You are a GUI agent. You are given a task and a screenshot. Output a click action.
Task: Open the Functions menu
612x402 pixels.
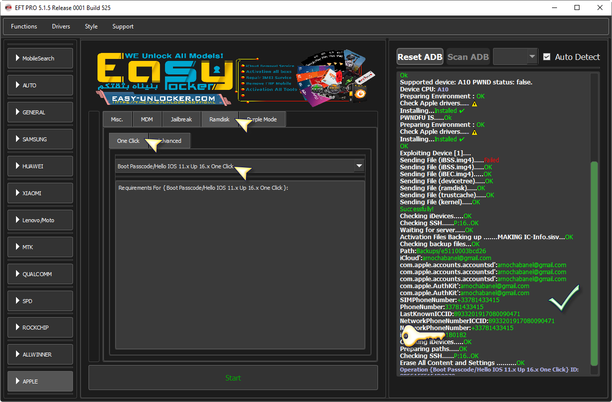[24, 26]
